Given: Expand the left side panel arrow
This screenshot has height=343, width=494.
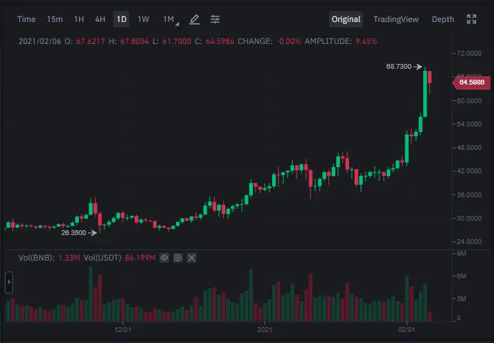Looking at the screenshot, I should click(9, 282).
